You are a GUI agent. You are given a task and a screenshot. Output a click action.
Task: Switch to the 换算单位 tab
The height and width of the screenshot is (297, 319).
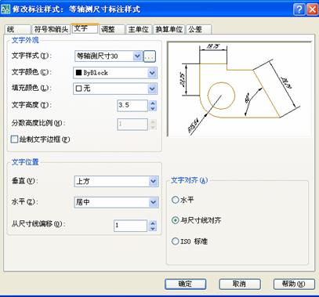point(169,29)
